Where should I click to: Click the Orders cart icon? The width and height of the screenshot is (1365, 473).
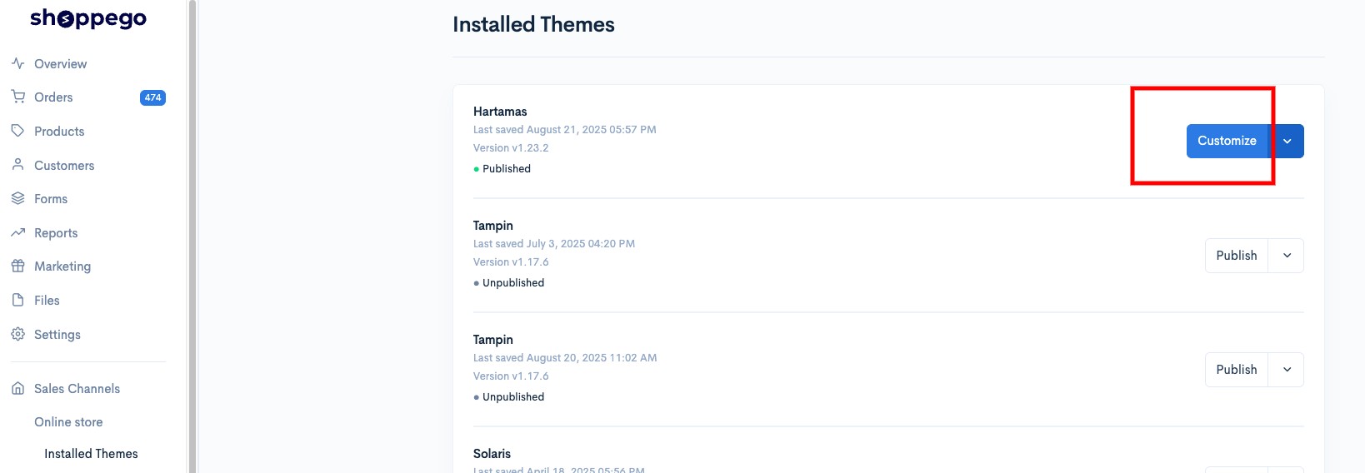click(x=17, y=97)
